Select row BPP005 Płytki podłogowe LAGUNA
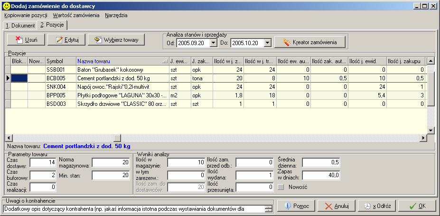The width and height of the screenshot is (440, 216). 216,95
